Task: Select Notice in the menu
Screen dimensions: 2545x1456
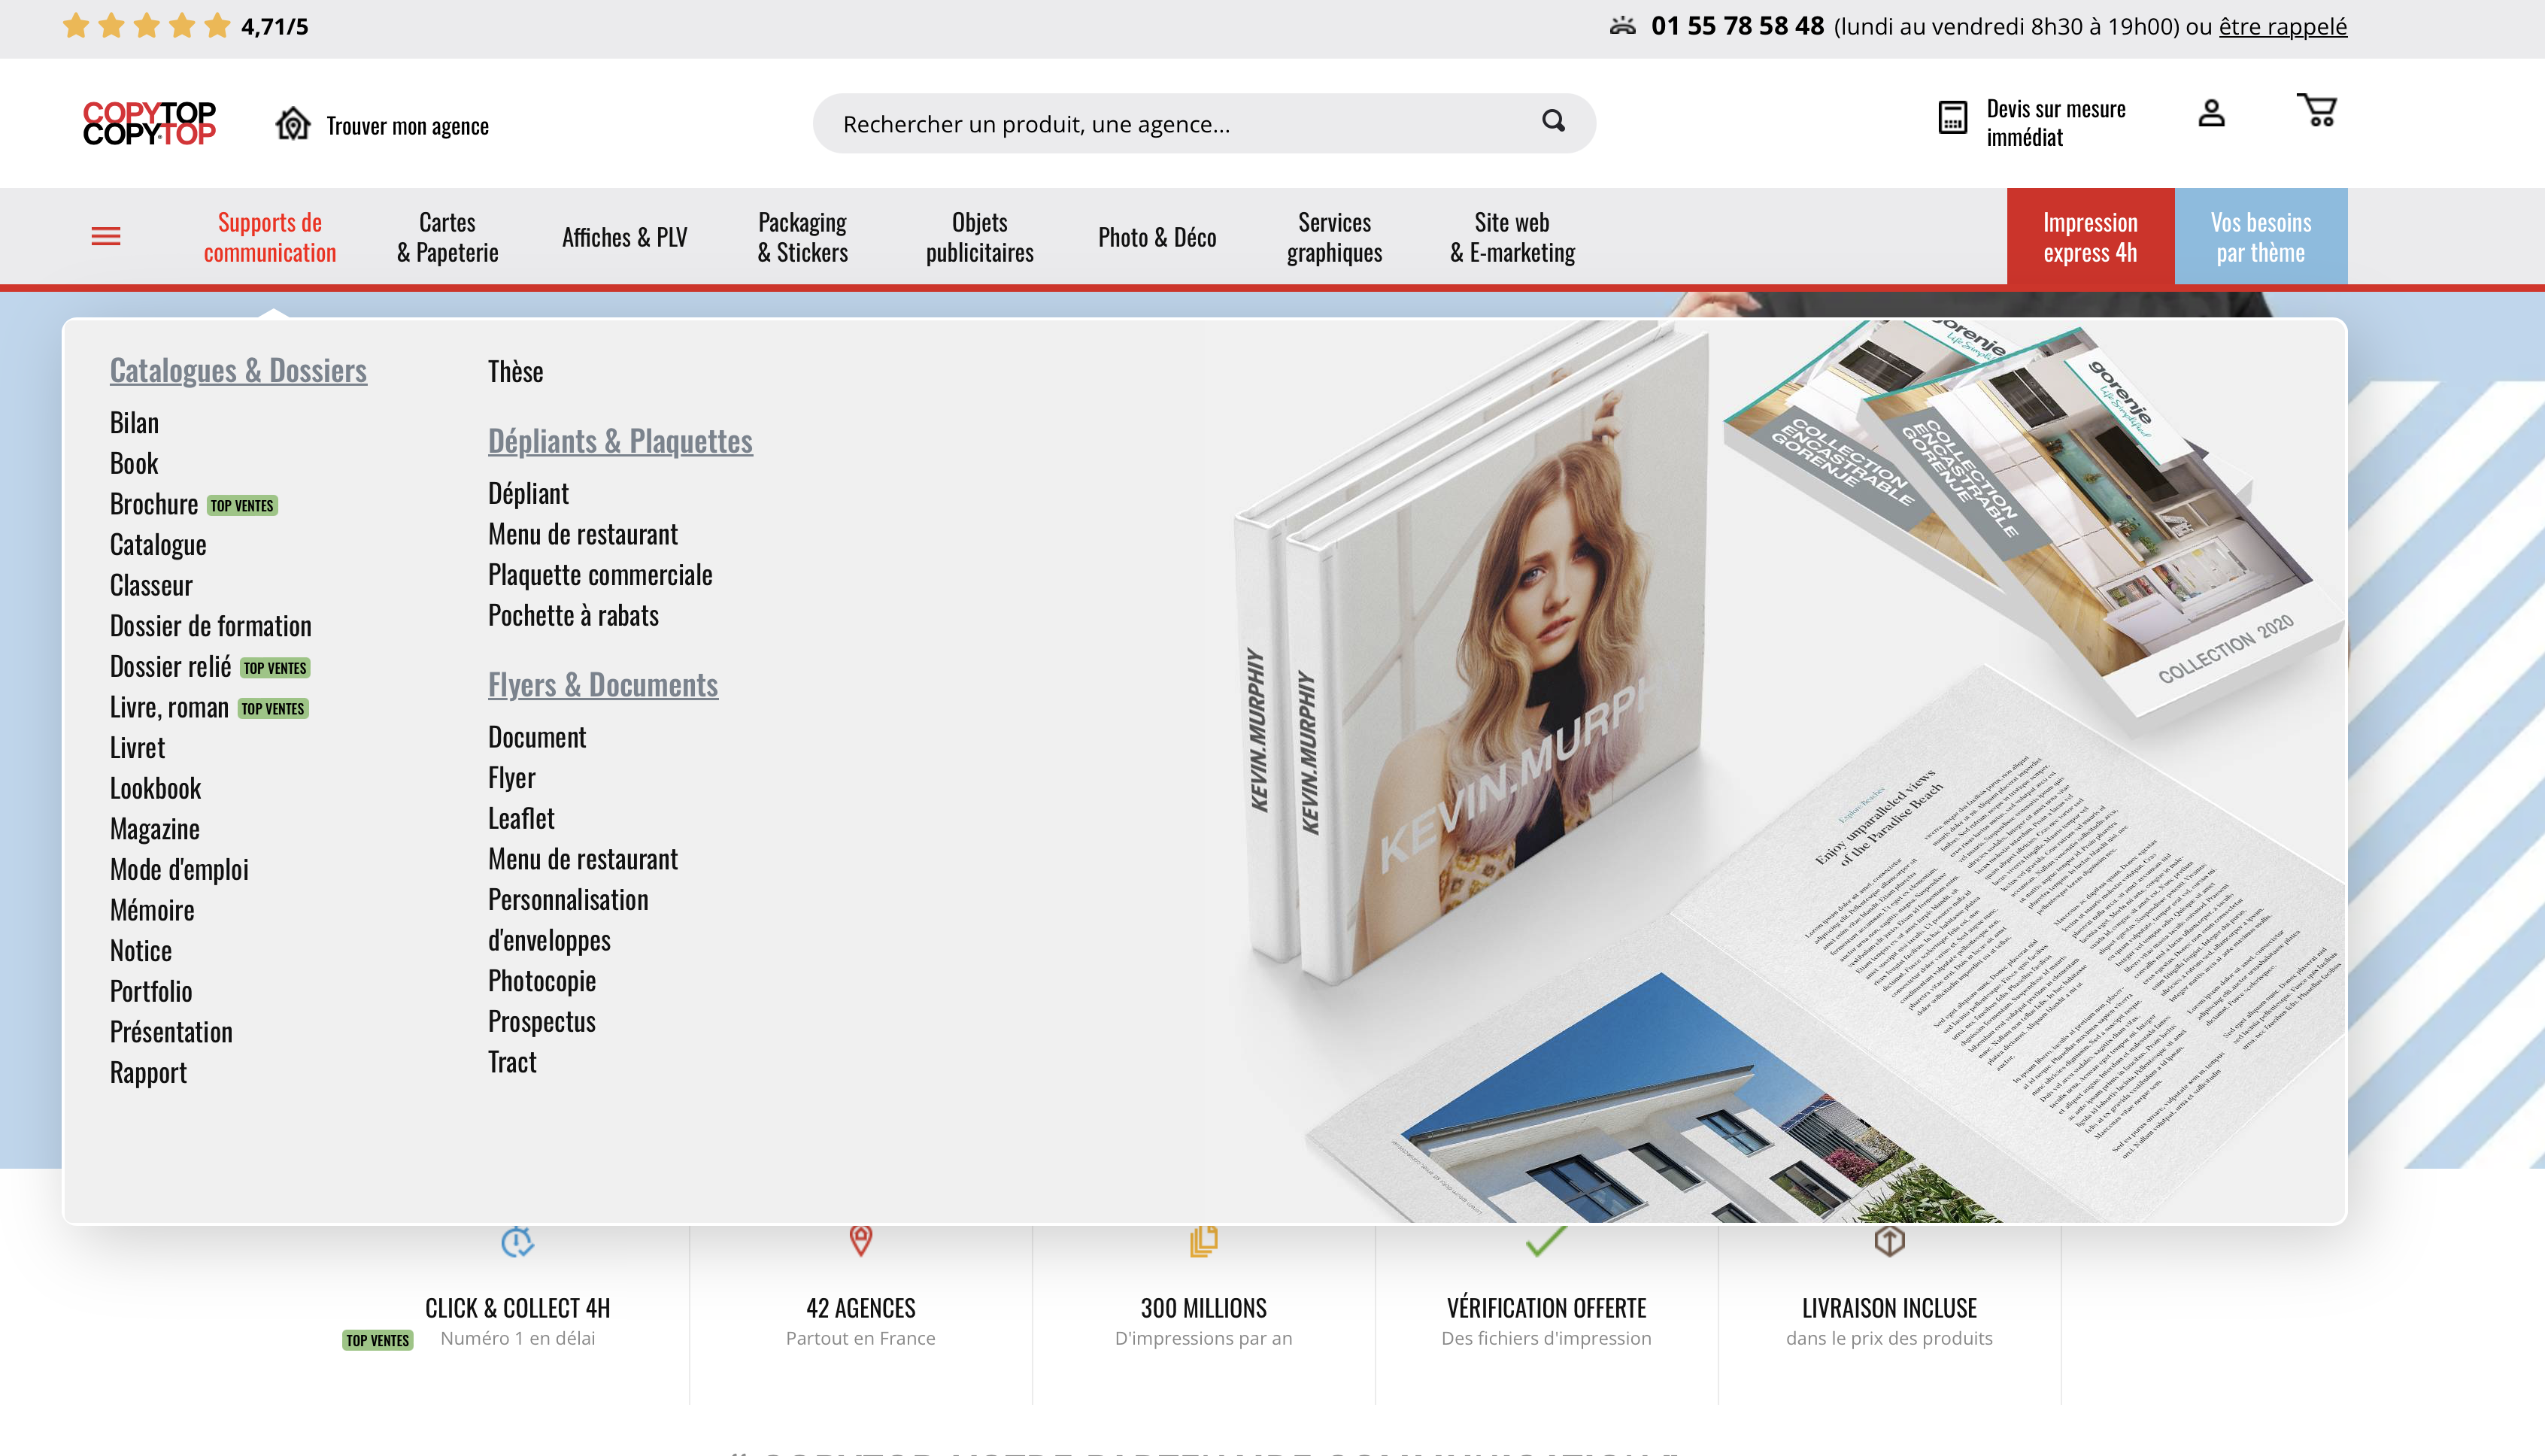Action: pos(141,951)
